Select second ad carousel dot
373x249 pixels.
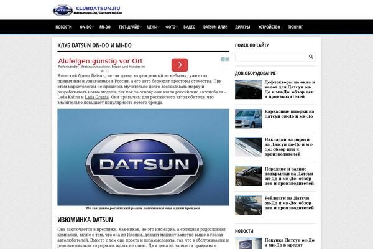point(108,71)
